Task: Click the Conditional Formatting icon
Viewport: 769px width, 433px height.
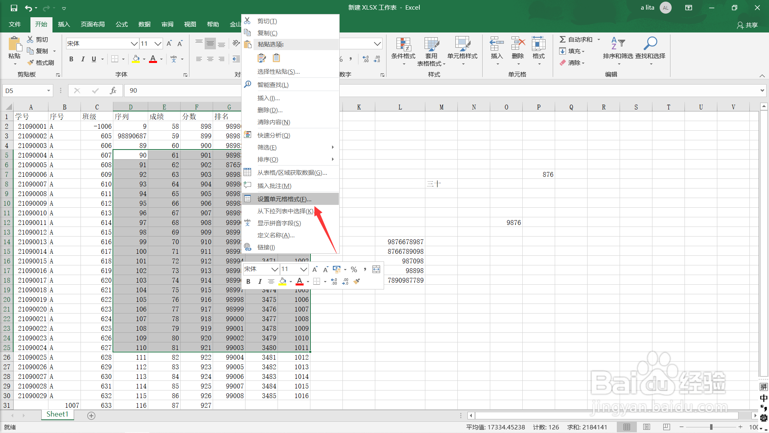Action: click(x=403, y=44)
